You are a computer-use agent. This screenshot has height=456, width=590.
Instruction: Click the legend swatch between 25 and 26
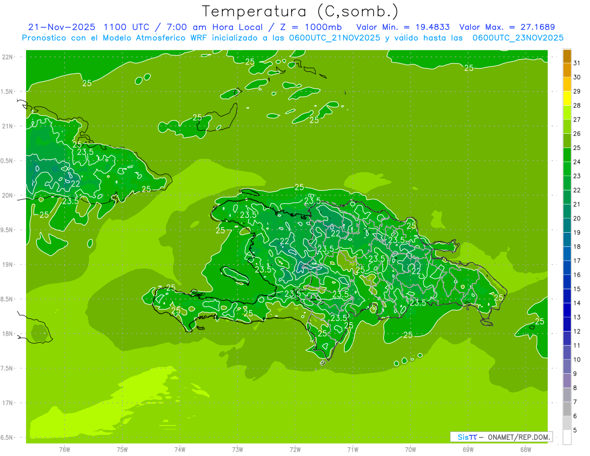pyautogui.click(x=567, y=141)
